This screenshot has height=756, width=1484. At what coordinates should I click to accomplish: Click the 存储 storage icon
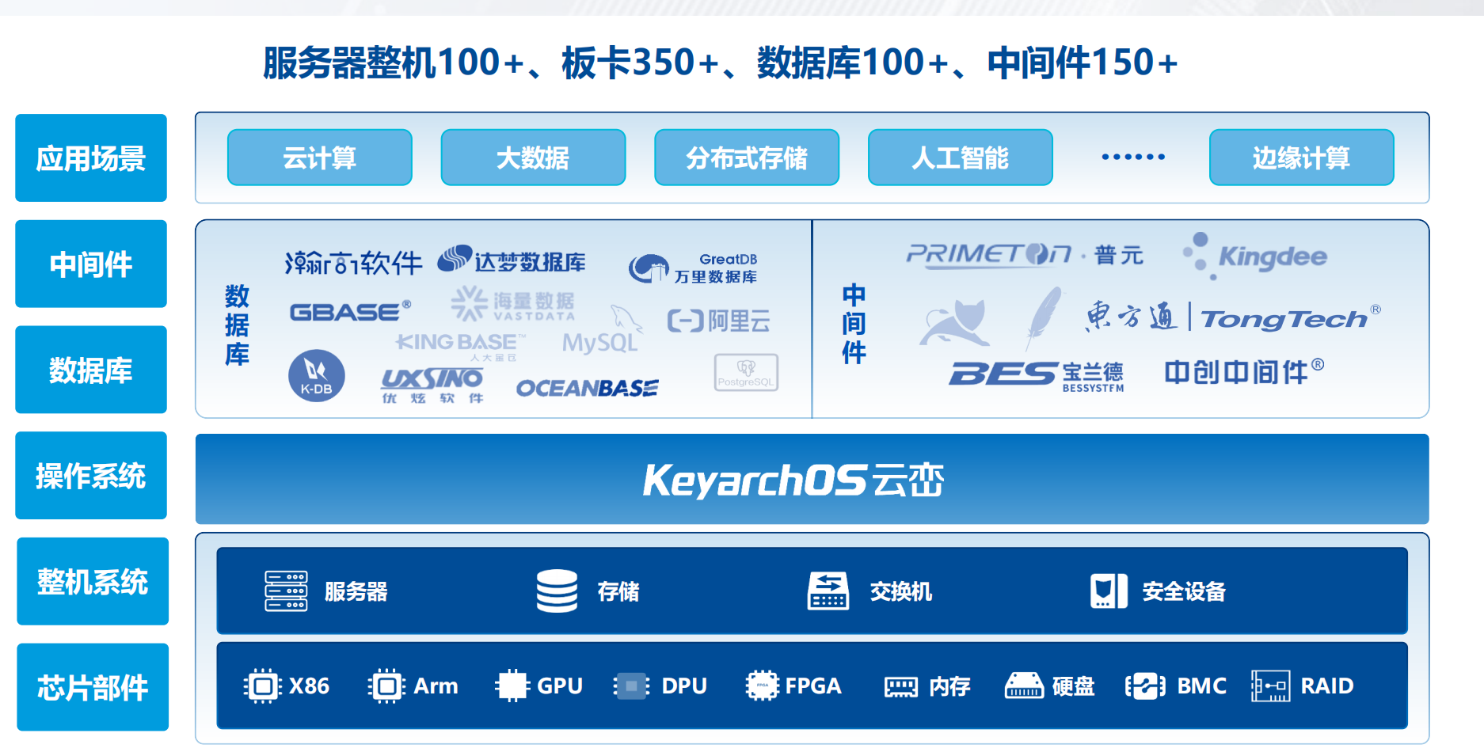[x=557, y=591]
